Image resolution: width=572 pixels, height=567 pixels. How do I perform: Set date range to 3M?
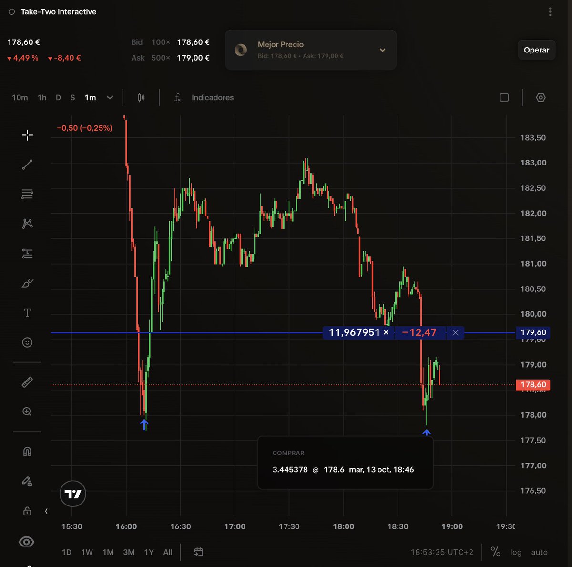tap(129, 552)
